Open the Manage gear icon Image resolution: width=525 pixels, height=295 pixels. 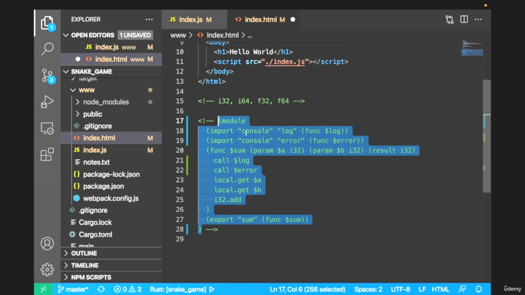(47, 270)
